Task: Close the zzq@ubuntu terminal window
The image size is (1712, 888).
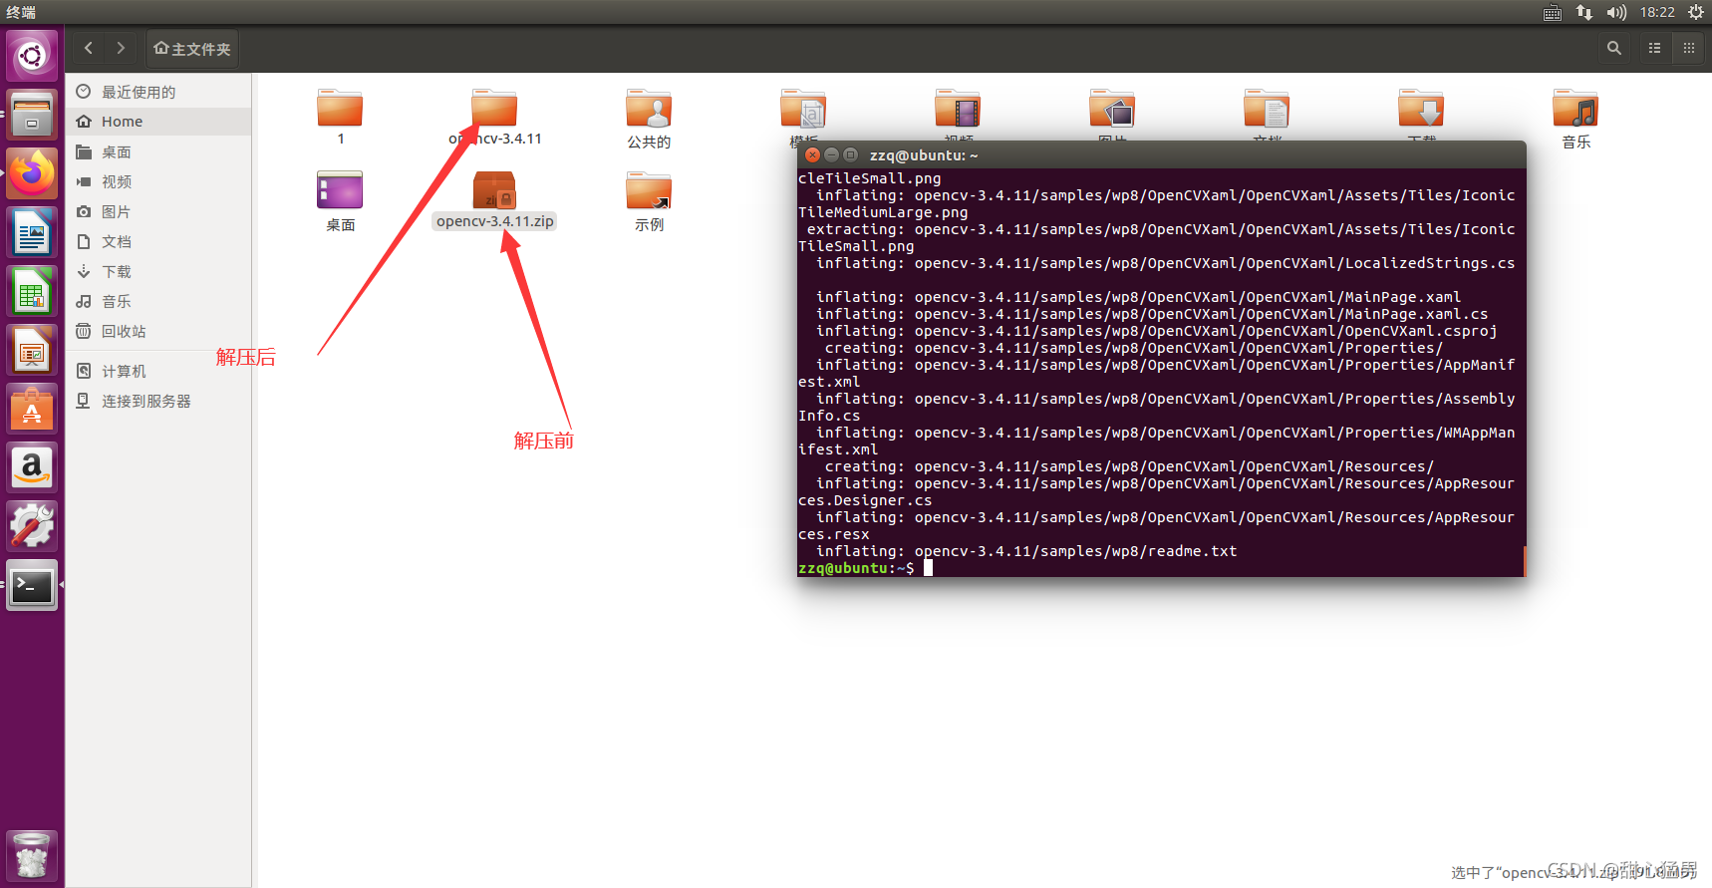Action: [812, 154]
